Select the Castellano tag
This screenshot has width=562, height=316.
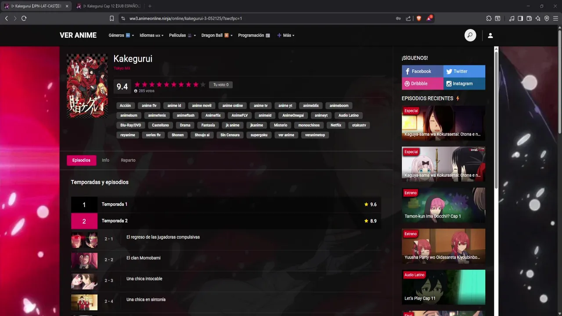160,125
